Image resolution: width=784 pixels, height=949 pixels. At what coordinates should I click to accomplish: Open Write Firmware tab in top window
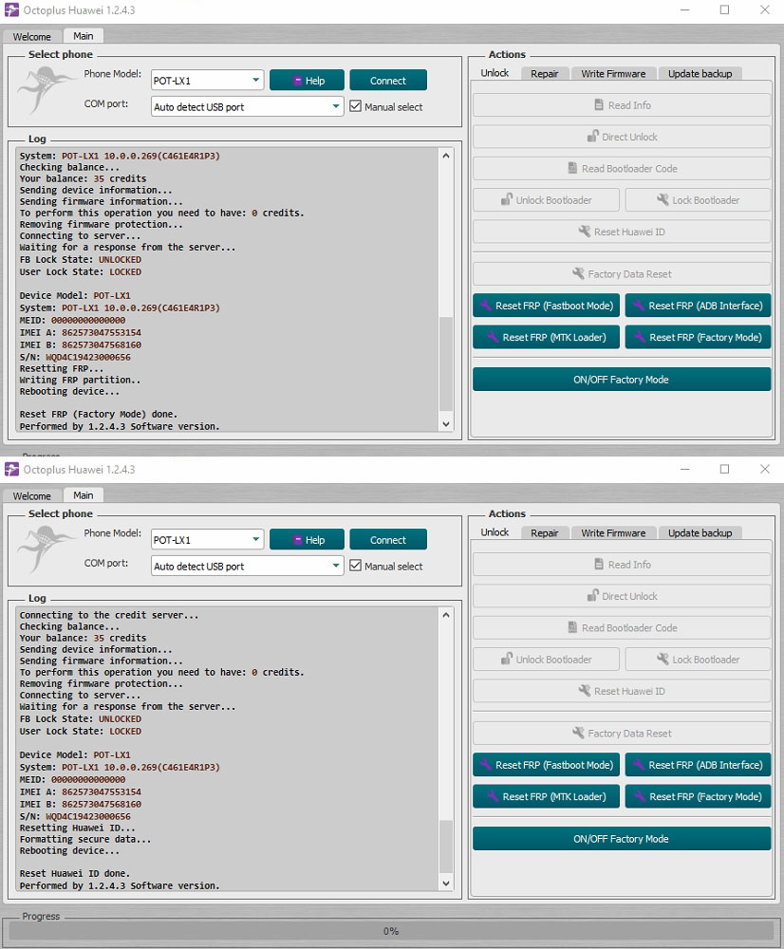pos(613,74)
